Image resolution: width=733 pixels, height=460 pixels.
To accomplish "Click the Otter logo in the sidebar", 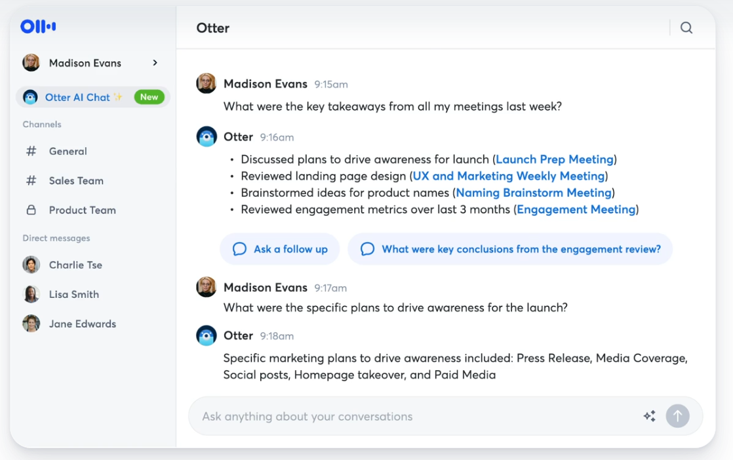I will click(38, 26).
